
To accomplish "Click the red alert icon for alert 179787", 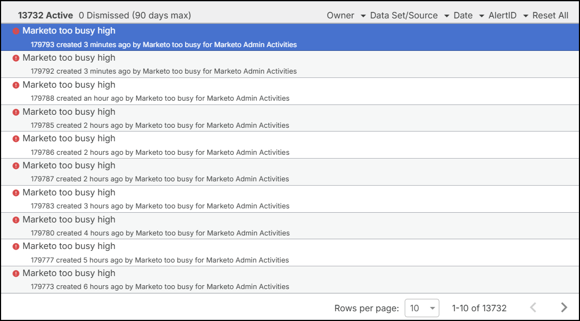I will pos(16,166).
